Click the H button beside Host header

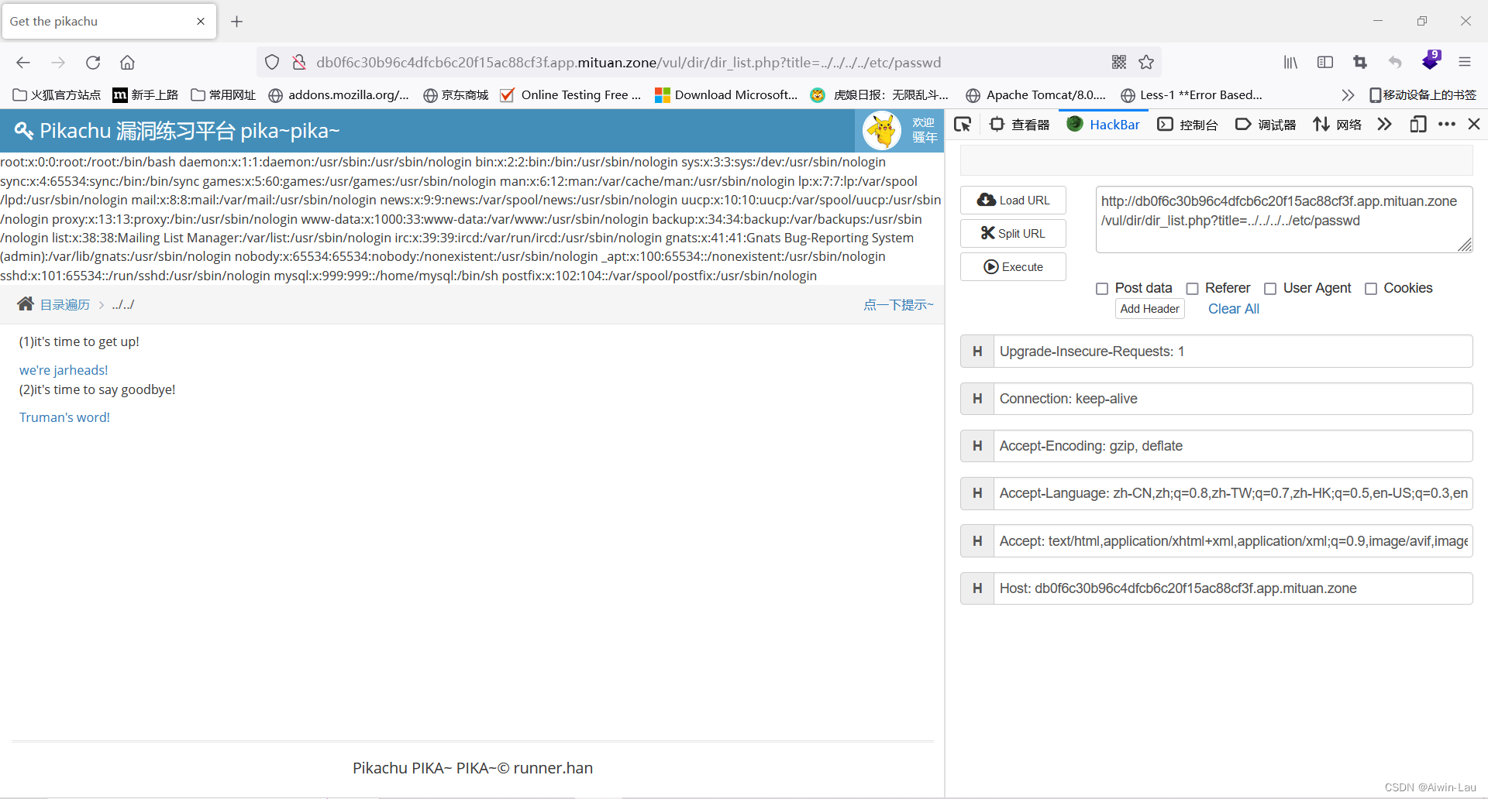(x=977, y=588)
